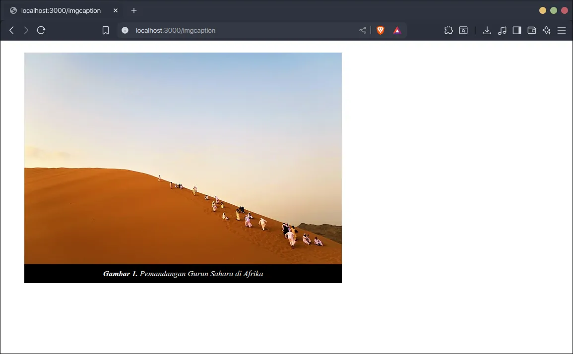Open the Extensions puzzle icon
The width and height of the screenshot is (573, 354).
pyautogui.click(x=448, y=30)
